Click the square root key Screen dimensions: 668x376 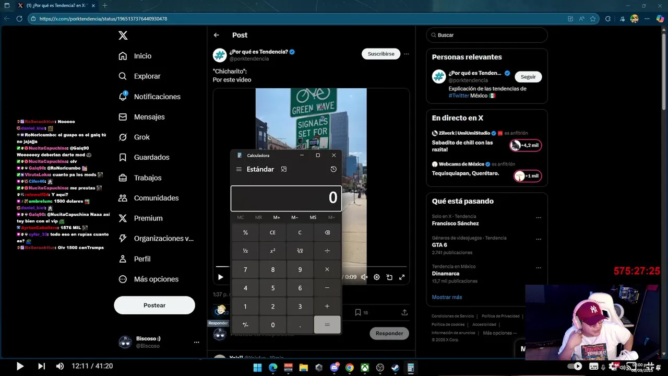(300, 251)
